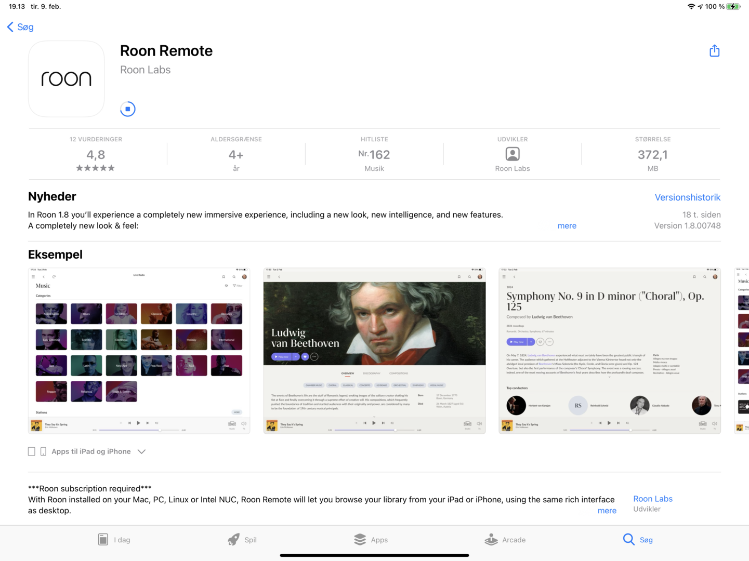
Task: Tap the Størrelse 372,1 MB cell
Action: [653, 154]
